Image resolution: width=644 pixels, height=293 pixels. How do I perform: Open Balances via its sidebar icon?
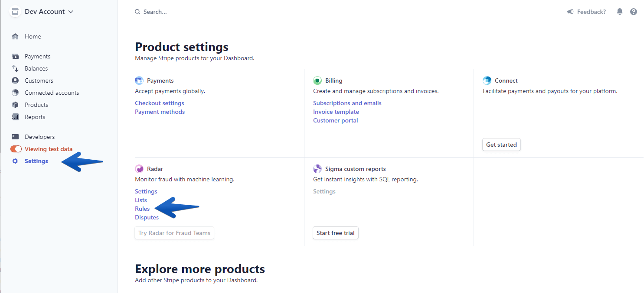click(x=15, y=68)
